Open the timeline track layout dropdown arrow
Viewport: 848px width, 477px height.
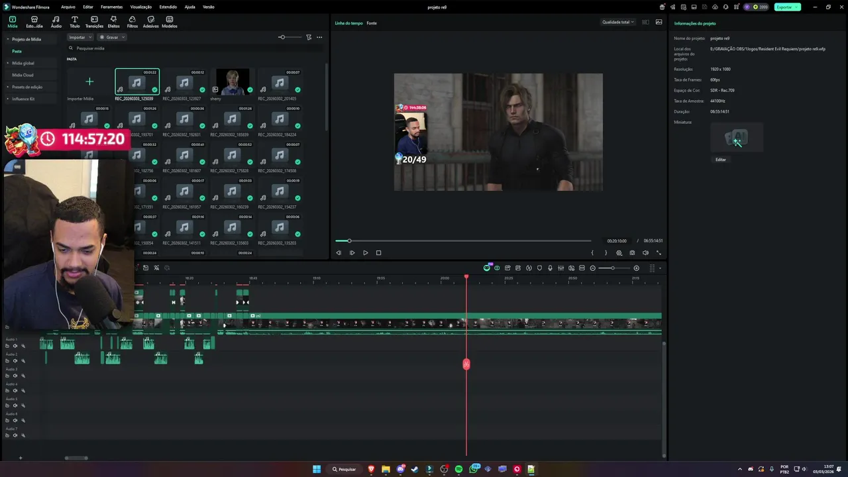point(660,268)
